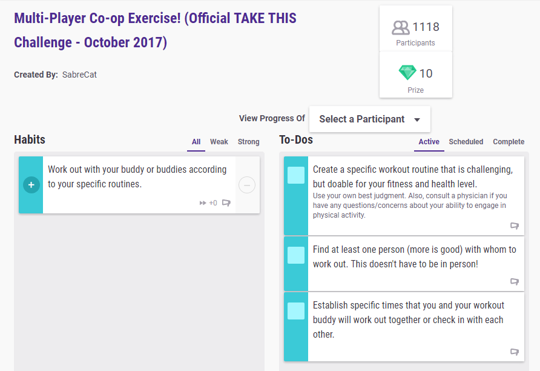The height and width of the screenshot is (371, 540).
Task: Check off the establish specific times to-do
Action: pos(296,311)
